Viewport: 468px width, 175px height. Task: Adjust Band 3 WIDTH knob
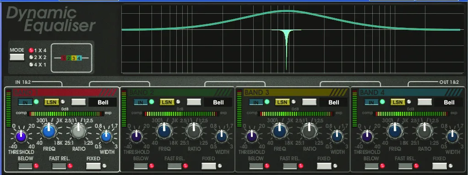coord(337,137)
